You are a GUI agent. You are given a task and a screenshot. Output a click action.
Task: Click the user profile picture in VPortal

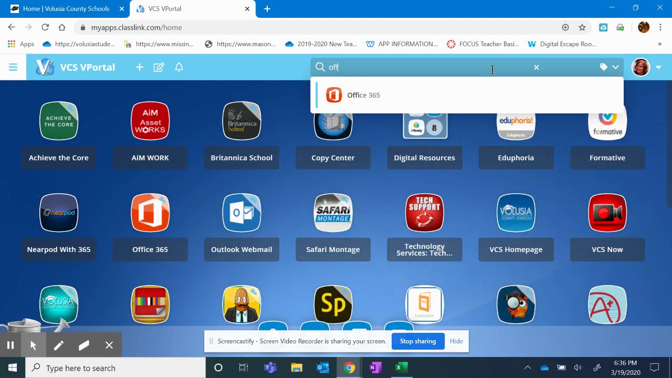(x=641, y=67)
